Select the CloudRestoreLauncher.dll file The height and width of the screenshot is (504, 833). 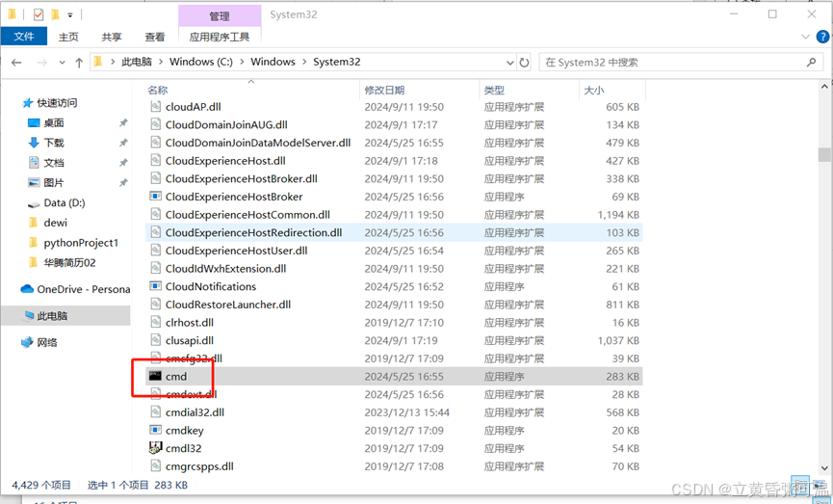click(394, 305)
